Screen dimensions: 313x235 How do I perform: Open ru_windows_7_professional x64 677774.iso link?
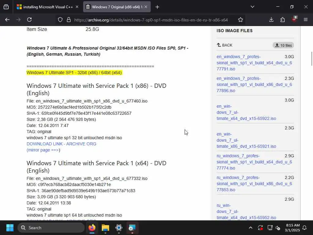click(x=254, y=162)
